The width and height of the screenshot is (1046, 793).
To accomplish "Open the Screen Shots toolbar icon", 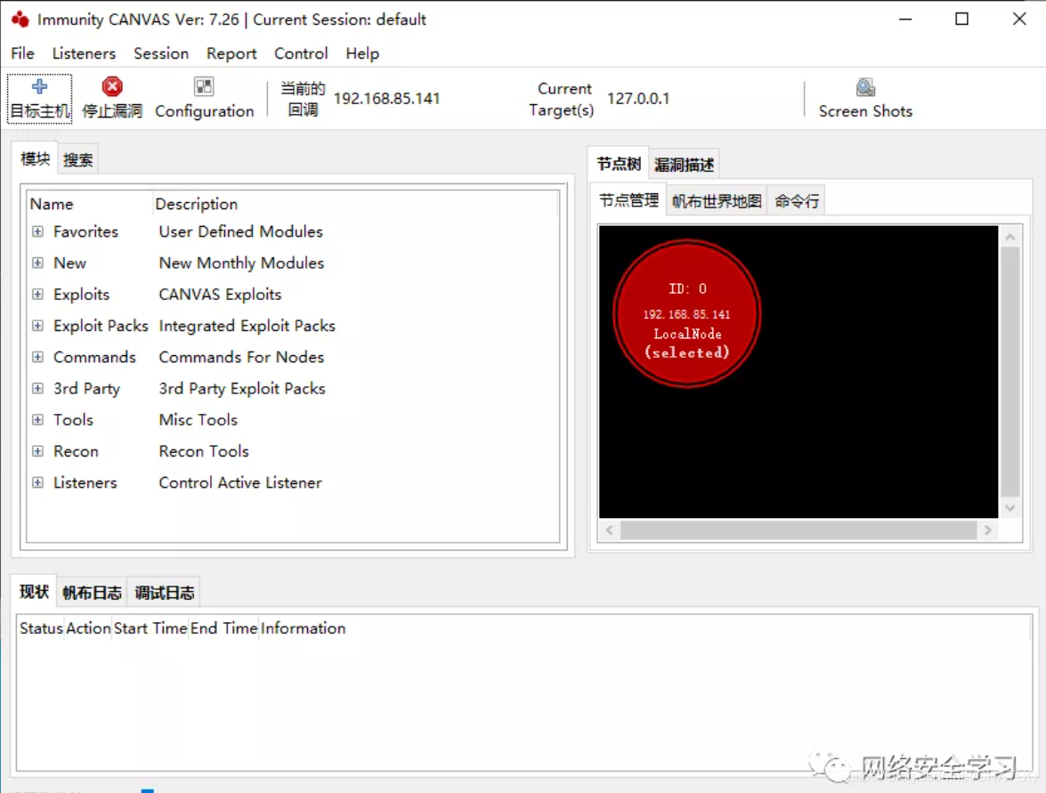I will coord(865,87).
